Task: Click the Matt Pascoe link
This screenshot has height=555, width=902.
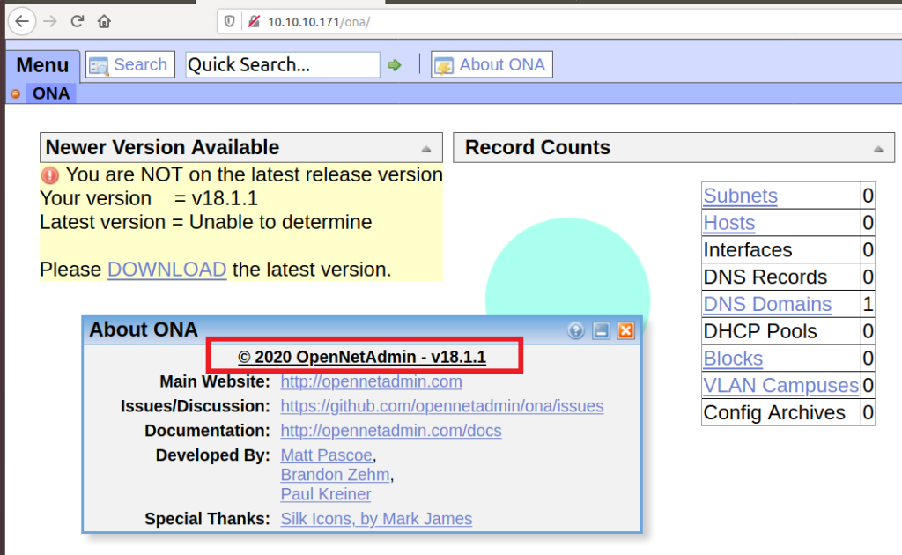Action: (326, 455)
